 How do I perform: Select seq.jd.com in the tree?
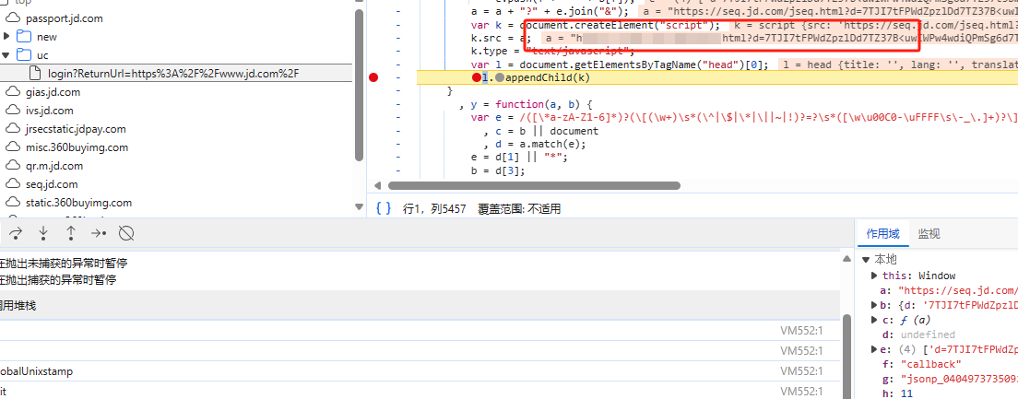pos(52,184)
